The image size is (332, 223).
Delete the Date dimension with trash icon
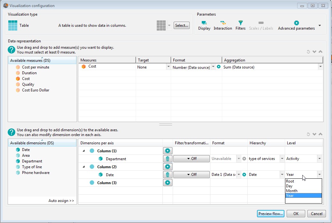pyautogui.click(x=168, y=175)
